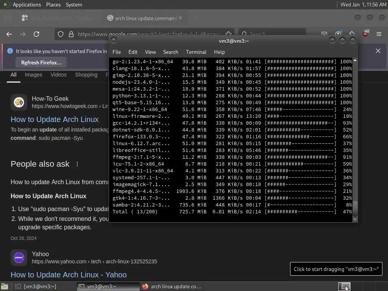Click the terminal title vm3@vm3:~
This screenshot has height=291, width=388.
coord(233,41)
